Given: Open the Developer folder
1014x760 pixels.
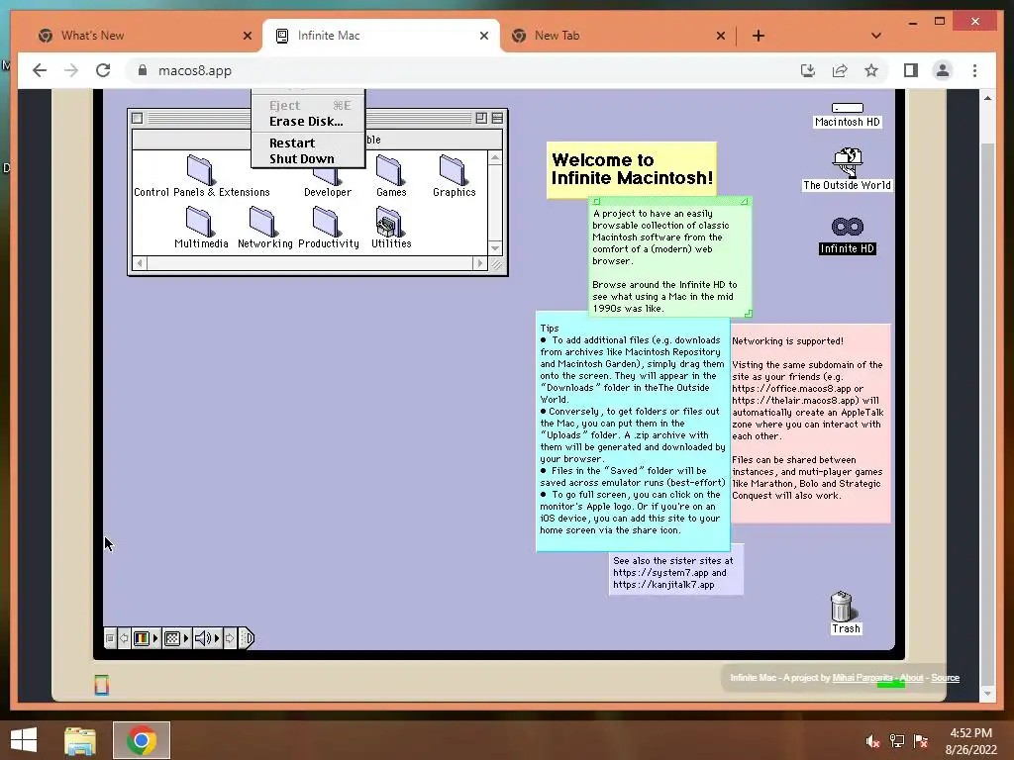Looking at the screenshot, I should (x=327, y=178).
